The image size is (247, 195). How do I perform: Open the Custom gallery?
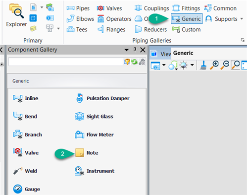pos(187,30)
